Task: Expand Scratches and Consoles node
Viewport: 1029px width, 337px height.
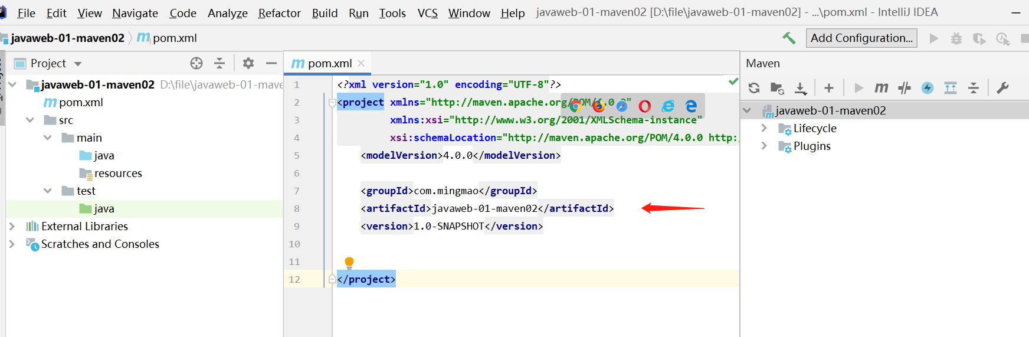Action: (x=12, y=244)
